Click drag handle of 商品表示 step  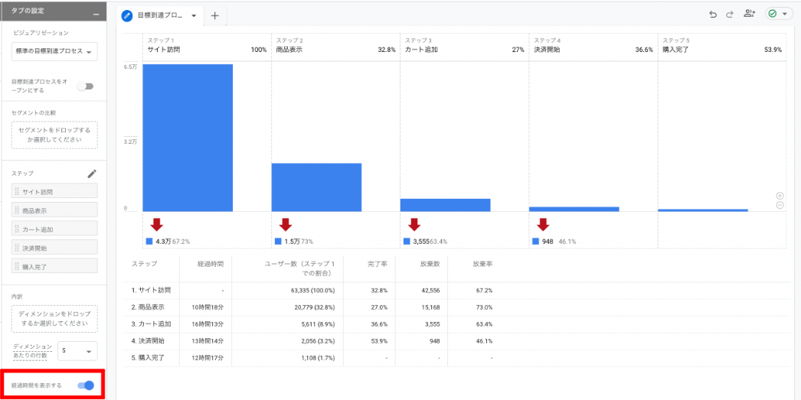(17, 210)
